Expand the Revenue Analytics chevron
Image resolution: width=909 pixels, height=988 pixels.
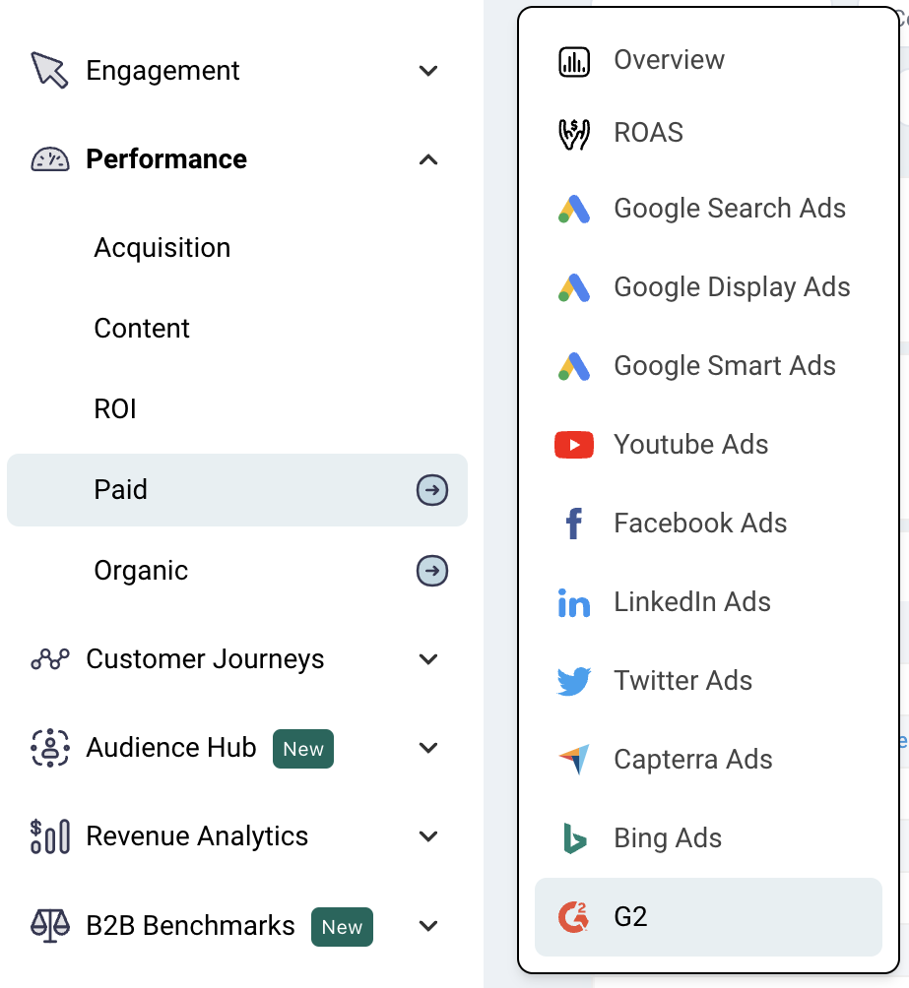click(x=428, y=836)
